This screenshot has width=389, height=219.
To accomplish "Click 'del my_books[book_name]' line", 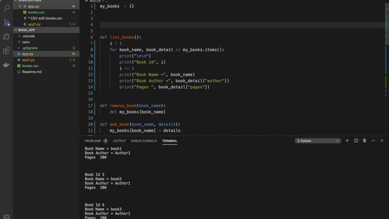I will tap(137, 112).
